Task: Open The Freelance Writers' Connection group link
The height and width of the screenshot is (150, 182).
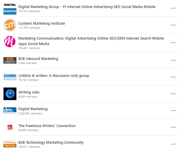Action: 47,126
